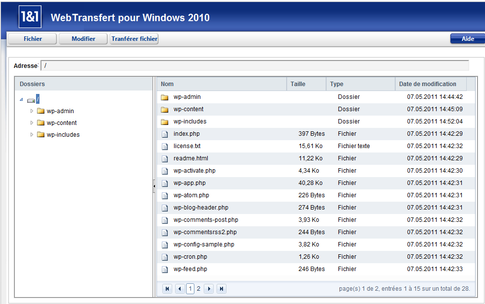The image size is (485, 304).
Task: Expand wp-admin folder in tree
Action: coord(32,111)
